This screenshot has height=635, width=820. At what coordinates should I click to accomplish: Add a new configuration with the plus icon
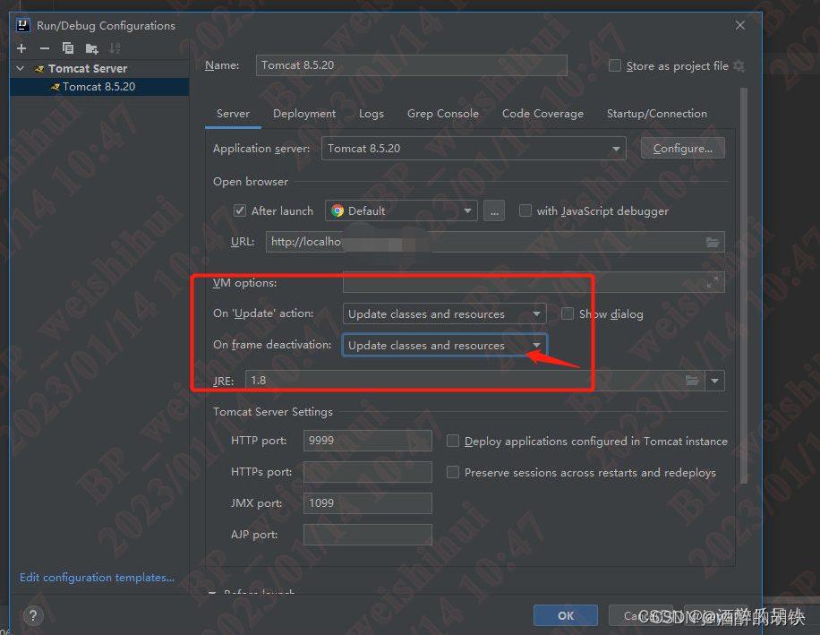coord(21,48)
